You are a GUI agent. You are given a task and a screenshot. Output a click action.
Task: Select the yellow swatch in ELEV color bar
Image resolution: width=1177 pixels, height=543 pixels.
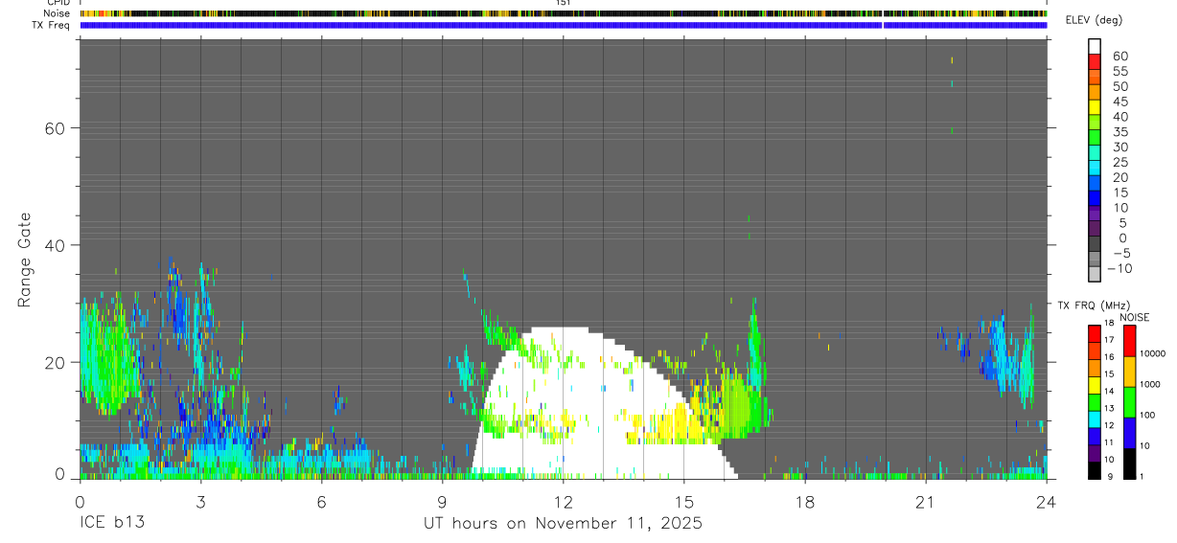(1095, 109)
